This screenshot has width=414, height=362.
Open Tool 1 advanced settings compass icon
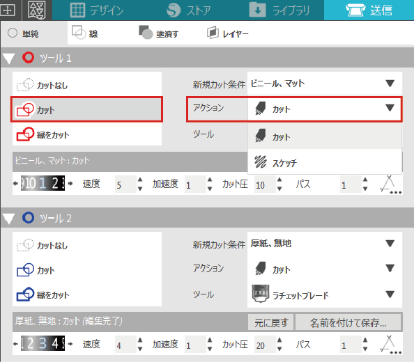(x=390, y=184)
